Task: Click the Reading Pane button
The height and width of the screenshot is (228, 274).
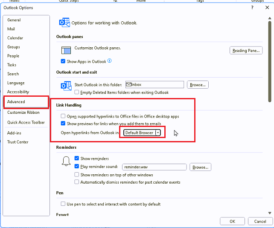Action: tap(246, 51)
